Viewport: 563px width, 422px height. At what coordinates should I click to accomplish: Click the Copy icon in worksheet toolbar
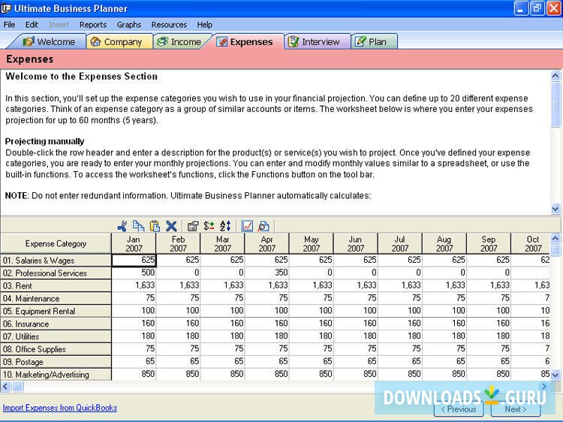(x=138, y=226)
